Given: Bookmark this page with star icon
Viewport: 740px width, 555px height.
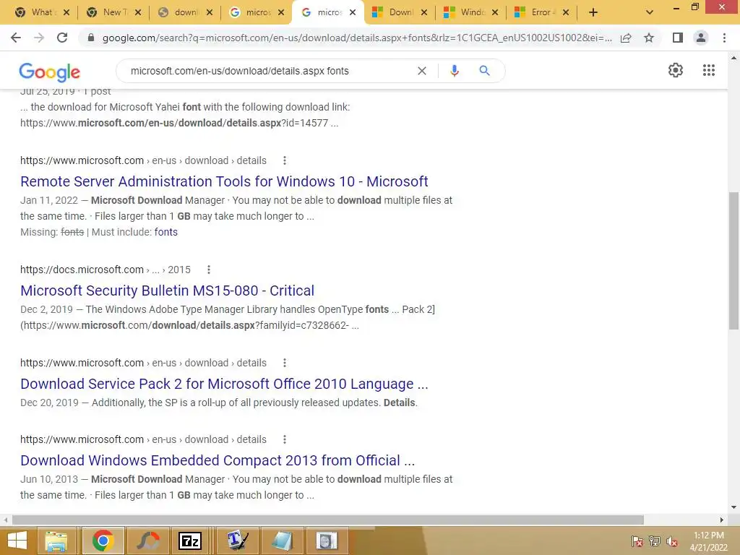Looking at the screenshot, I should point(649,38).
